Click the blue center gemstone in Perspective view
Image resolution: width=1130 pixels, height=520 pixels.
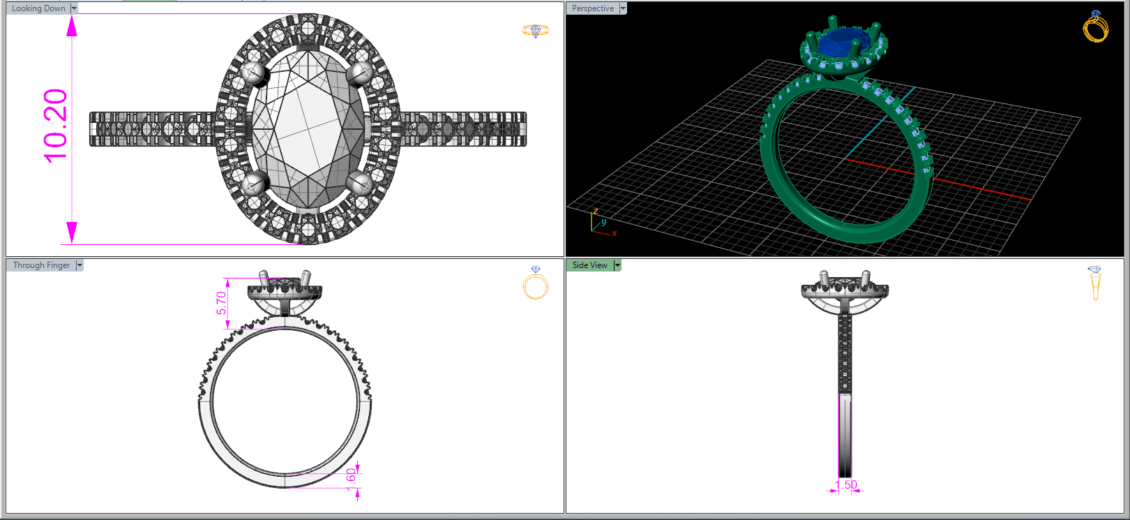tap(843, 43)
